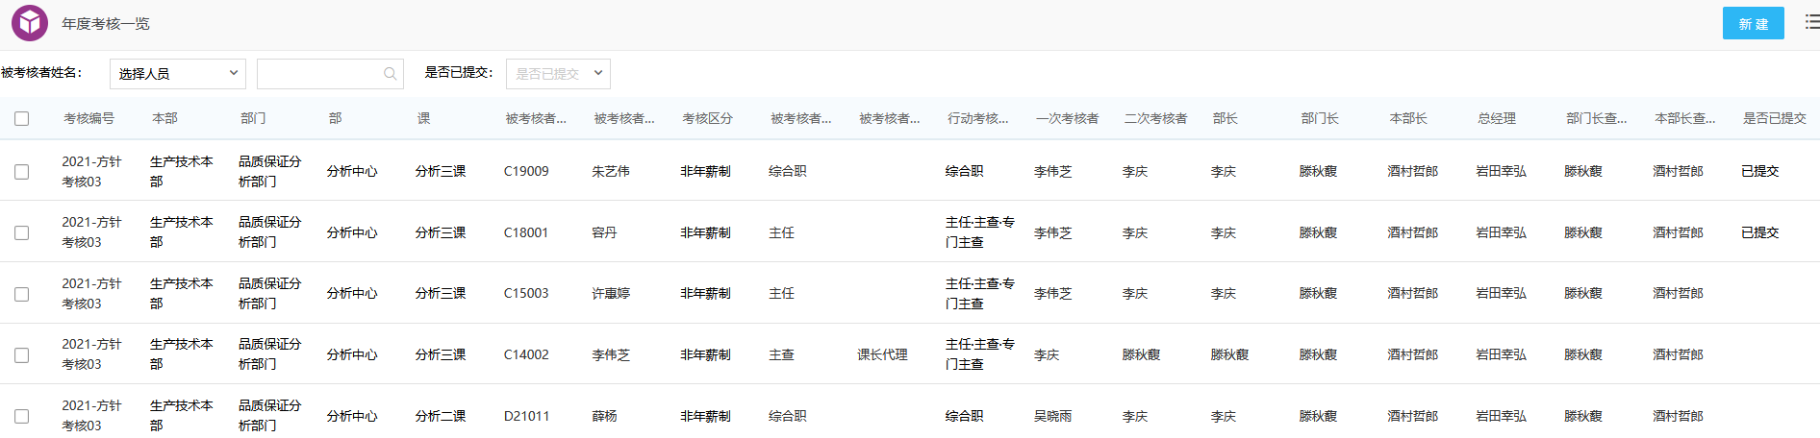Click the 考核编号 column header
1820x438 pixels.
pyautogui.click(x=88, y=118)
